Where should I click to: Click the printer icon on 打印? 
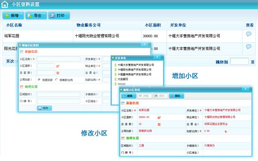[52, 15]
